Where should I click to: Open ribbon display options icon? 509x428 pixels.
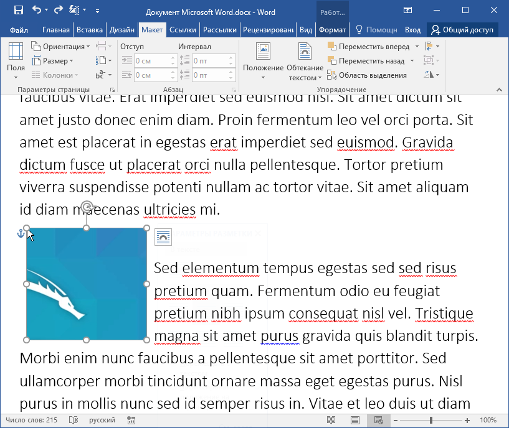pos(407,10)
